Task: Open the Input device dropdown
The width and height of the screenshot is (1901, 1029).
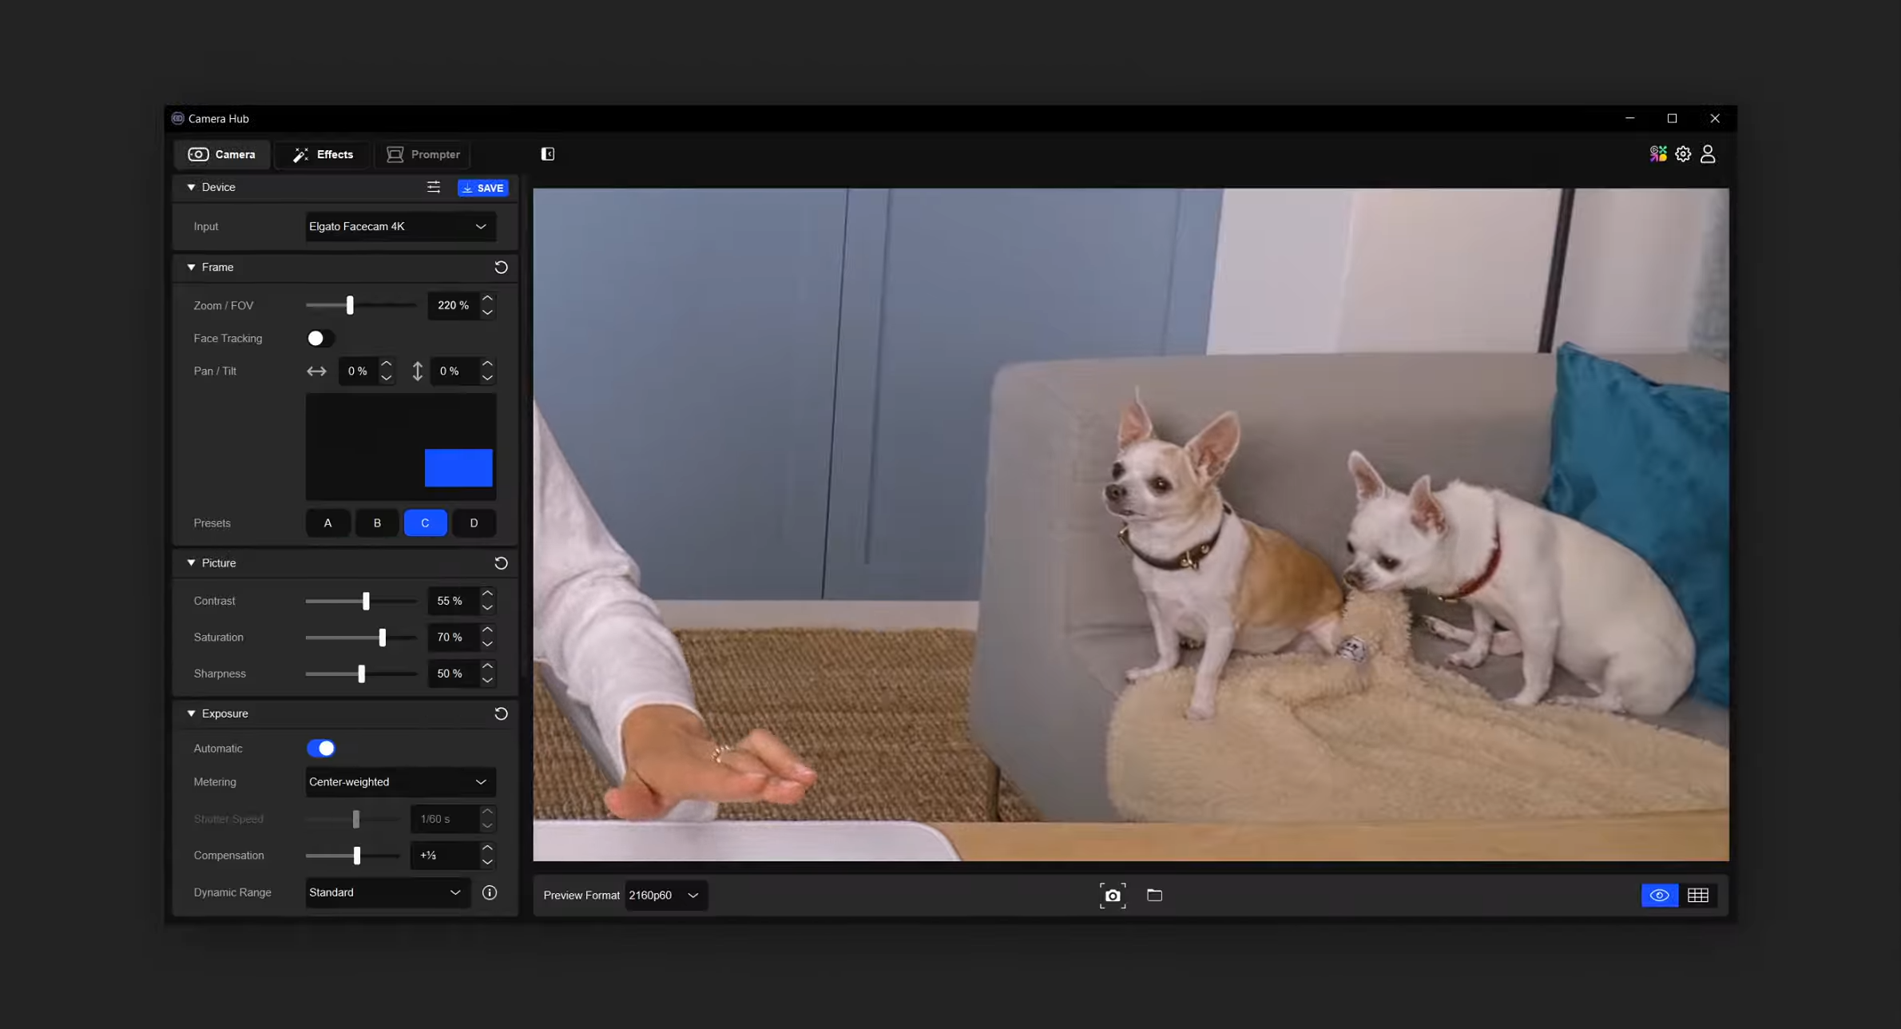Action: pos(399,227)
